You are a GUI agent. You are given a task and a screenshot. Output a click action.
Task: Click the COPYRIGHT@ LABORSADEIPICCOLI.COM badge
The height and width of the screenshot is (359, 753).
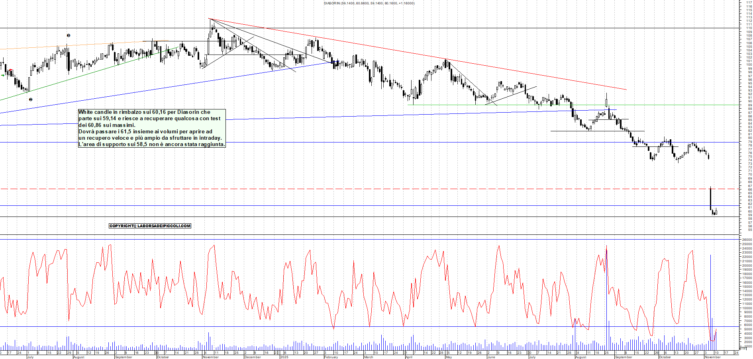point(150,226)
